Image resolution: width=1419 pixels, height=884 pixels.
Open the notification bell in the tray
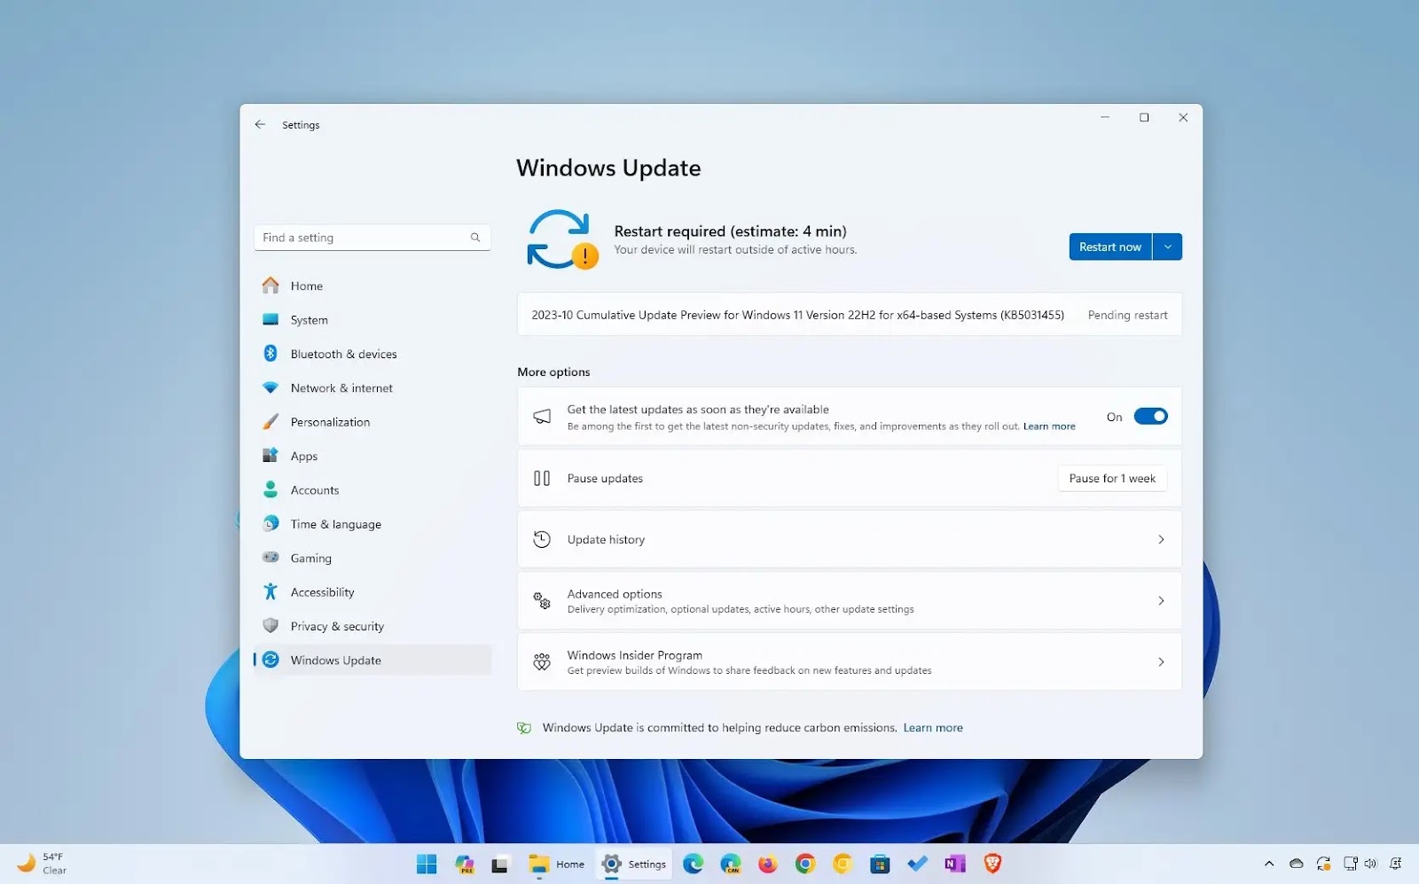coord(1396,864)
